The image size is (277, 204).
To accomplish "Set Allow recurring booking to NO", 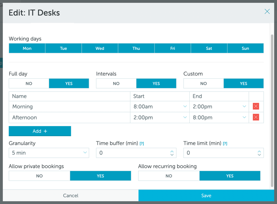I will pyautogui.click(x=169, y=176).
